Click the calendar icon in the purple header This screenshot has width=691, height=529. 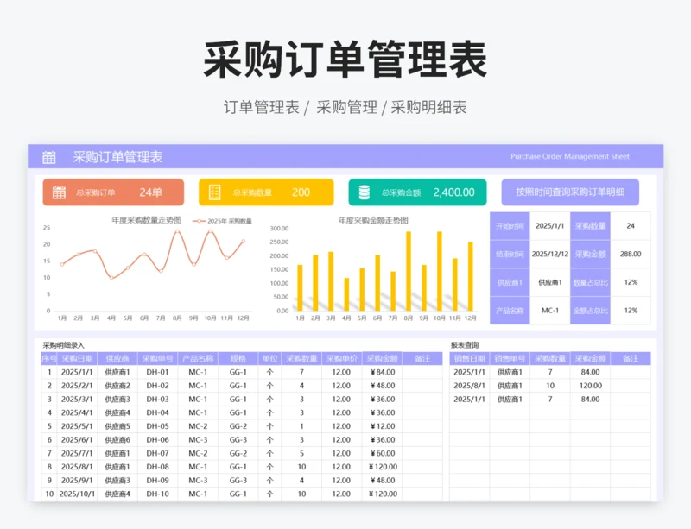49,157
